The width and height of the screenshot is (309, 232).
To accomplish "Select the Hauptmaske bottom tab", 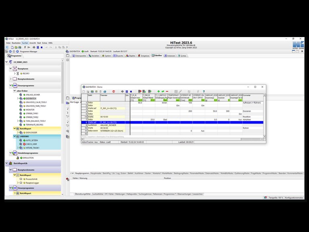I will pyautogui.click(x=96, y=174).
